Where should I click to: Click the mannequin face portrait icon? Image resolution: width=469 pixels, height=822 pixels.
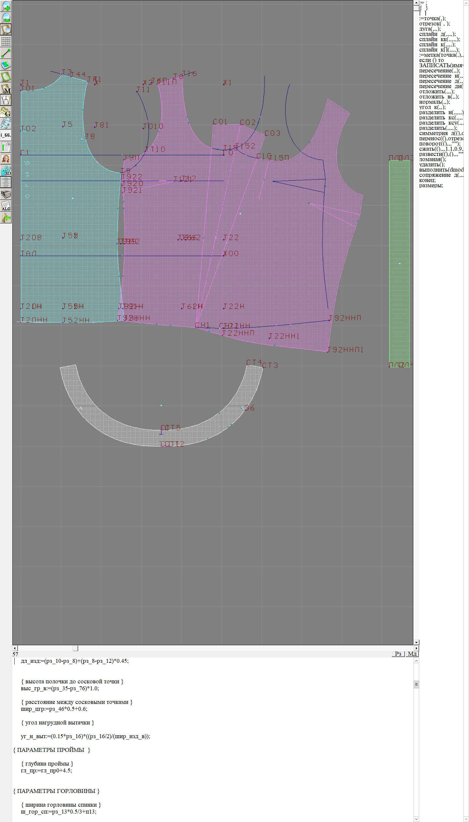(6, 159)
